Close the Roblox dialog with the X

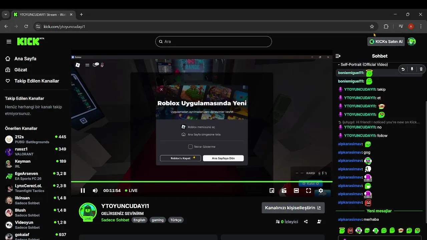click(x=161, y=89)
